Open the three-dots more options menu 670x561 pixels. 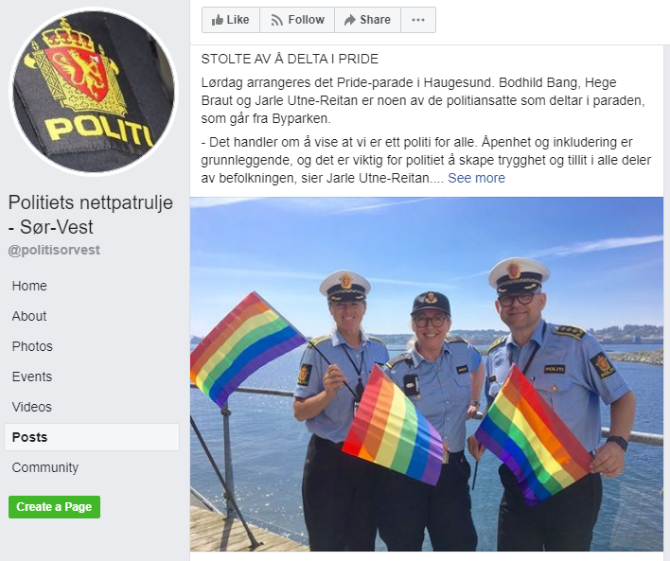tap(418, 20)
